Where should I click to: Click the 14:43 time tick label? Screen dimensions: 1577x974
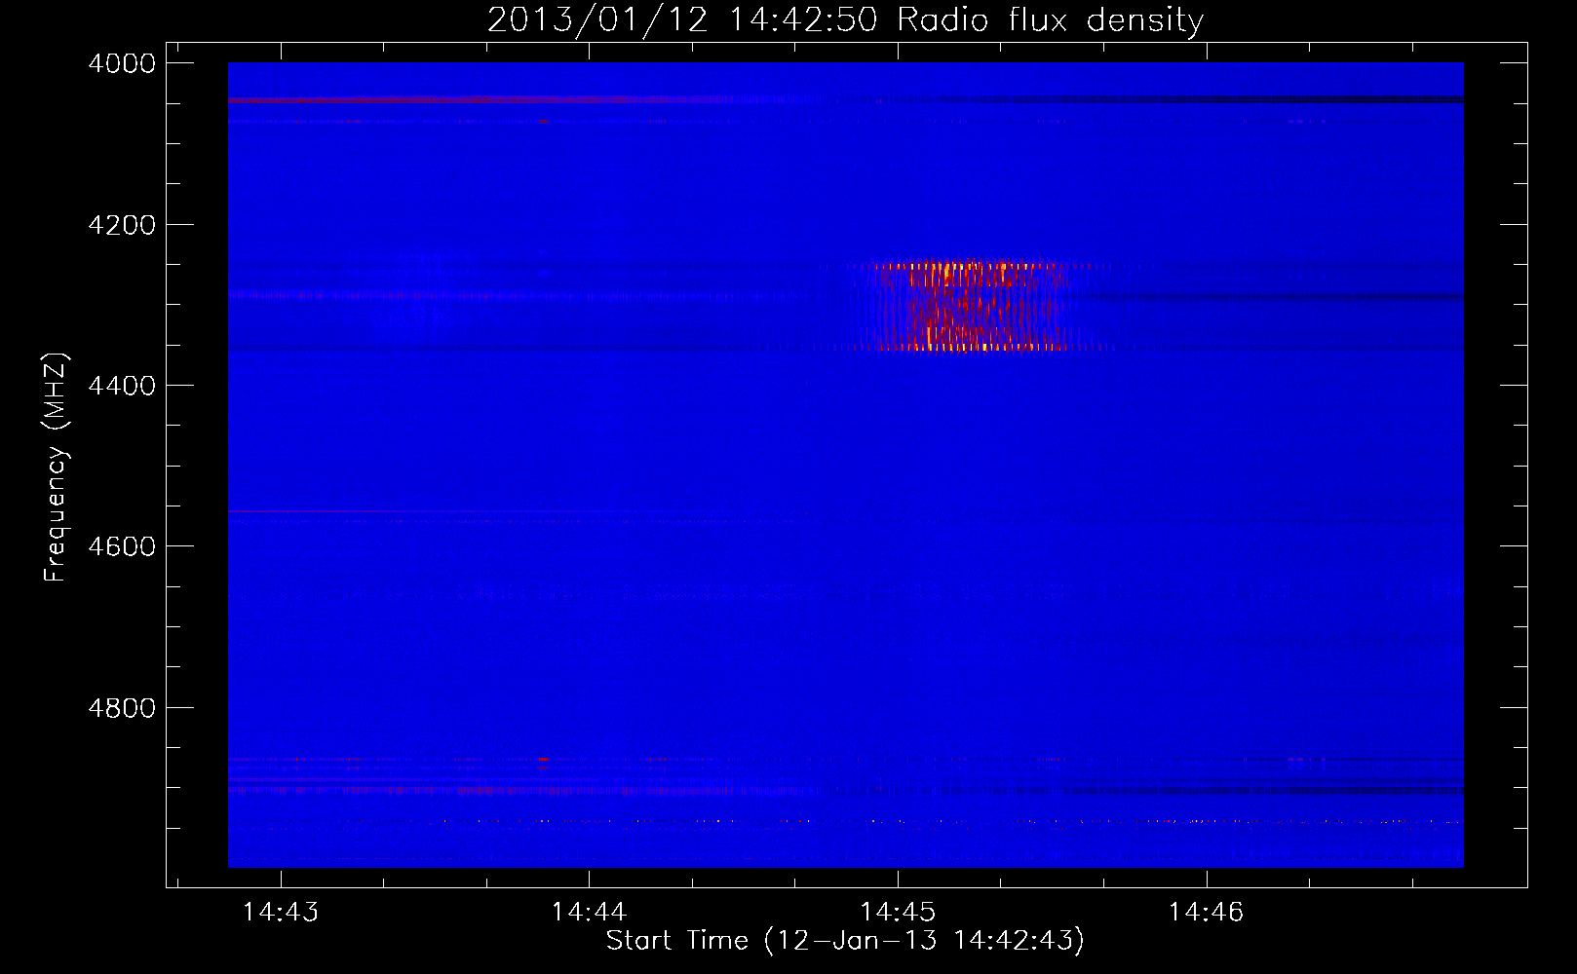click(281, 912)
